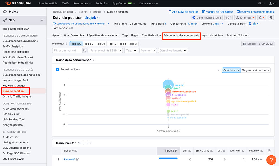This screenshot has width=279, height=166.
Task: Open the Société dropdown menu
Action: tap(102, 3)
